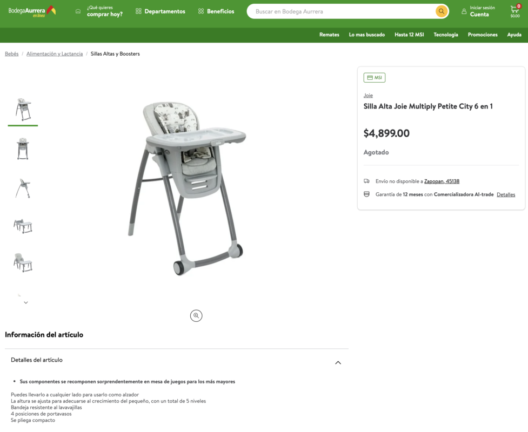Image resolution: width=528 pixels, height=432 pixels.
Task: Go to Alimentación y Lactancia breadcrumb
Action: 55,54
